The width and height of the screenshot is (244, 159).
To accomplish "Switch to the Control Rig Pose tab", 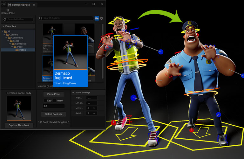I will (21, 5).
